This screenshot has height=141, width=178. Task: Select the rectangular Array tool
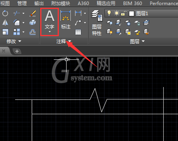point(17,32)
